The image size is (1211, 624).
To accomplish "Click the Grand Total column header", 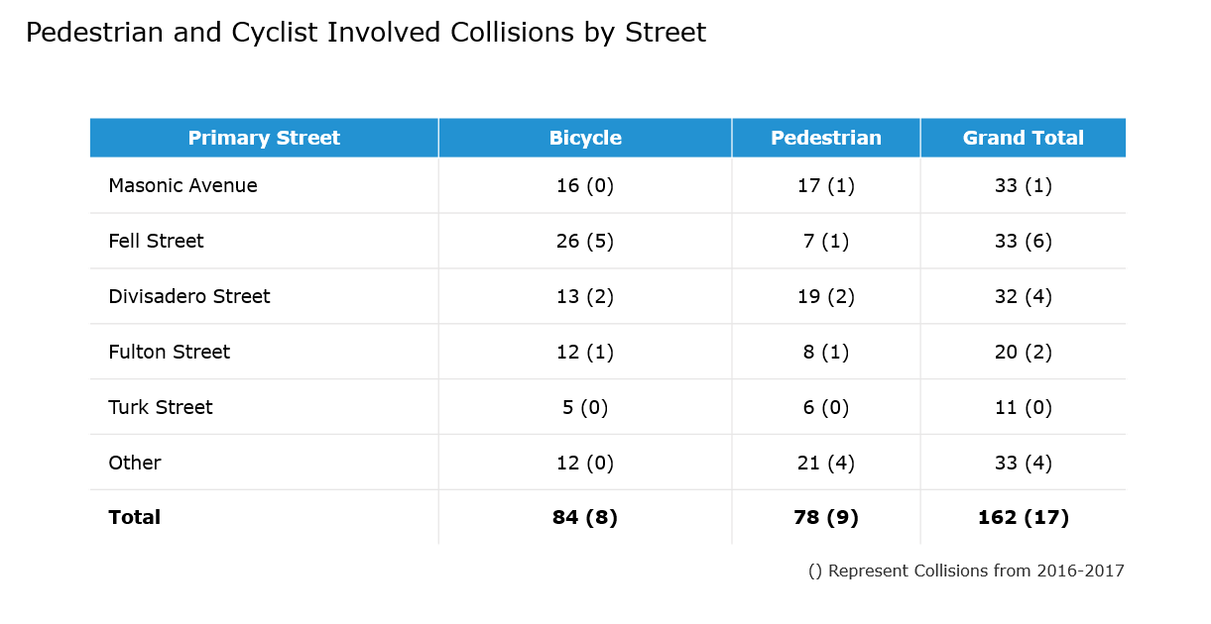I will [1023, 138].
